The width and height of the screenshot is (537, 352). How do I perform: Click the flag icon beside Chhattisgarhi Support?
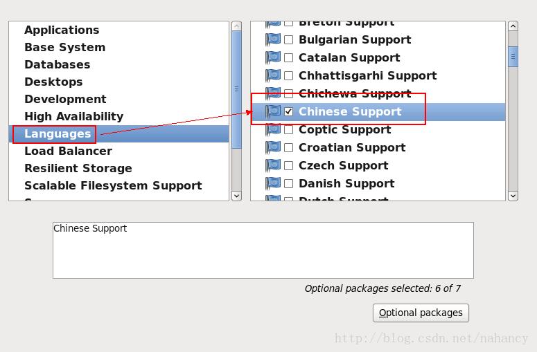click(x=273, y=76)
